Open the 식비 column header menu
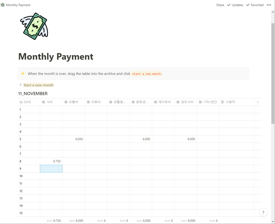Screen dimensions: 275x224 click(51, 102)
